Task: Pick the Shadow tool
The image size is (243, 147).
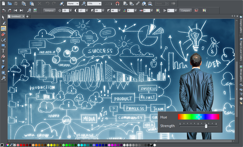Action: tap(3, 67)
